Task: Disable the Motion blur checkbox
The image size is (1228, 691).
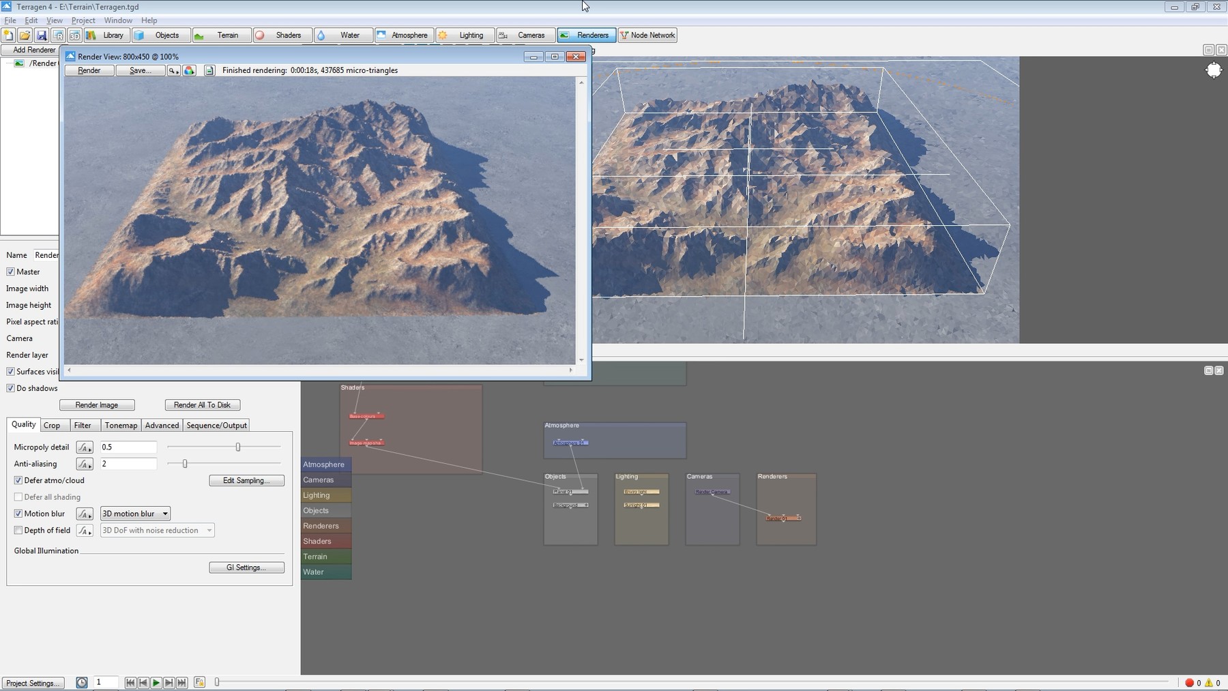Action: (x=20, y=513)
